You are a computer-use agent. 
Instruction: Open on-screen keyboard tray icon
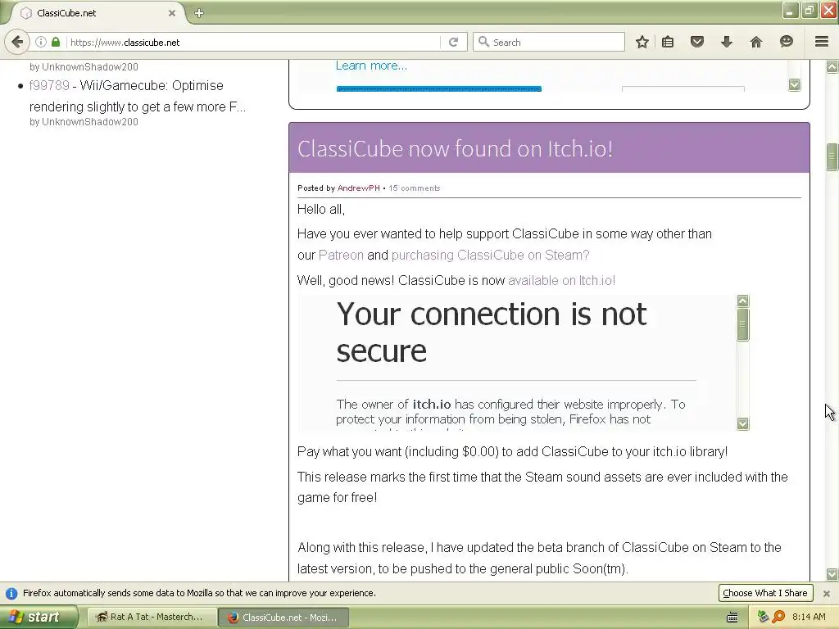coord(732,618)
